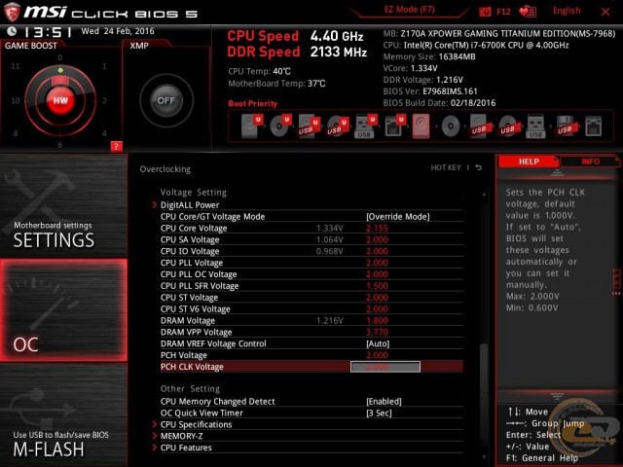The width and height of the screenshot is (623, 467).
Task: Toggle the Game Boost HW knob
Action: pyautogui.click(x=60, y=100)
